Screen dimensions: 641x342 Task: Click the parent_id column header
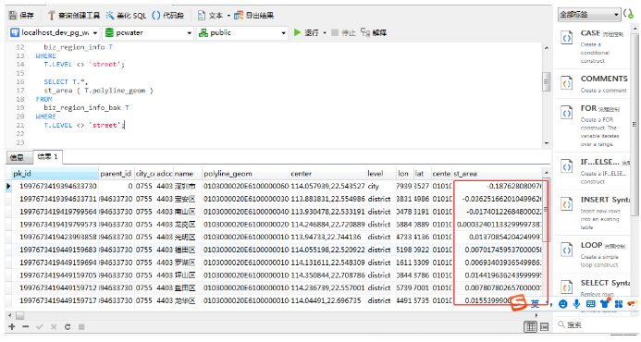[117, 174]
